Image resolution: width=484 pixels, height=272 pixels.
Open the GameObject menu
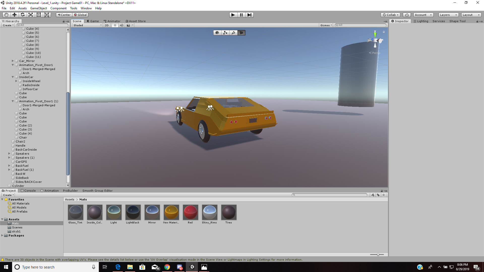pos(38,8)
